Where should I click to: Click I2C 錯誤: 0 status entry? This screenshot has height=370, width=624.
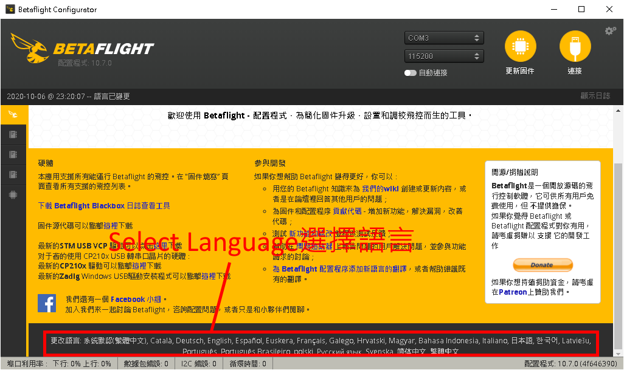click(x=199, y=364)
